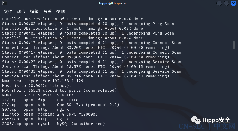Minimize the terminal window with the first round button

(219, 3)
